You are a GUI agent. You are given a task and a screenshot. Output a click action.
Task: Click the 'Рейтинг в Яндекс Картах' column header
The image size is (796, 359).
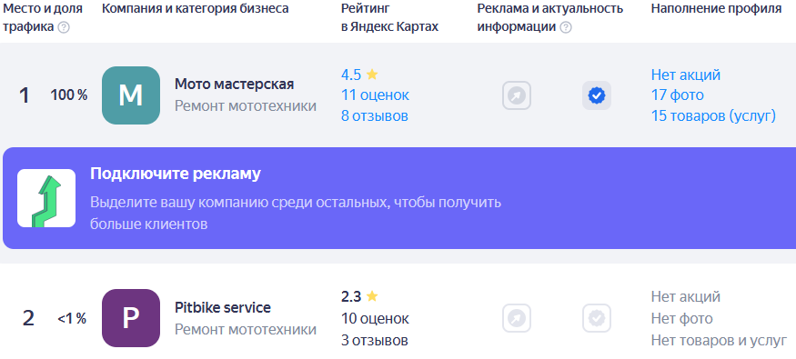(x=389, y=18)
